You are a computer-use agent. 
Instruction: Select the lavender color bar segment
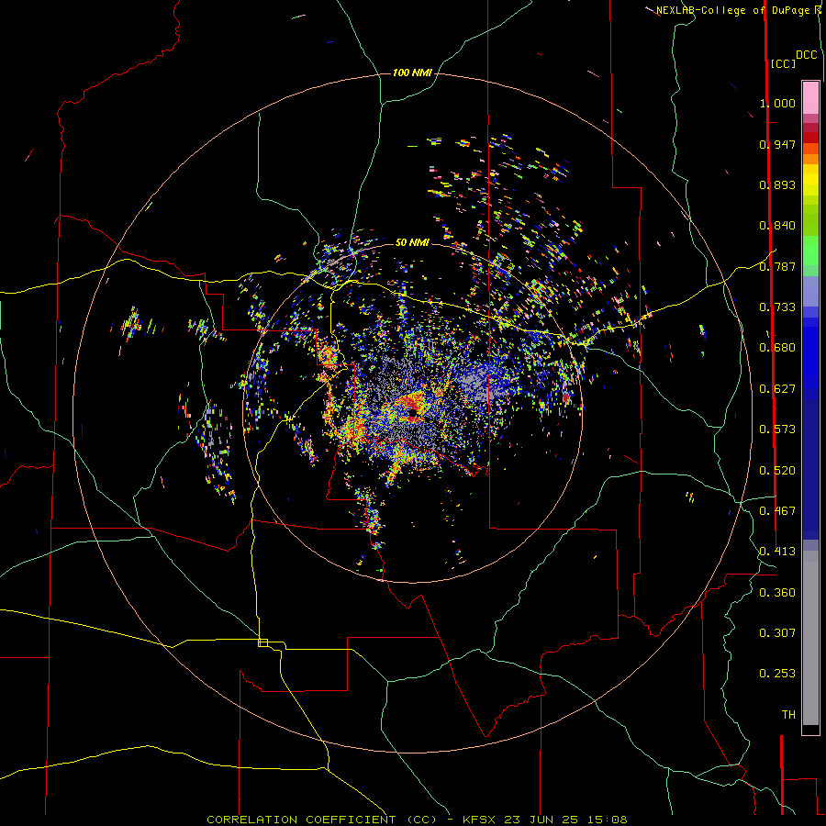810,291
